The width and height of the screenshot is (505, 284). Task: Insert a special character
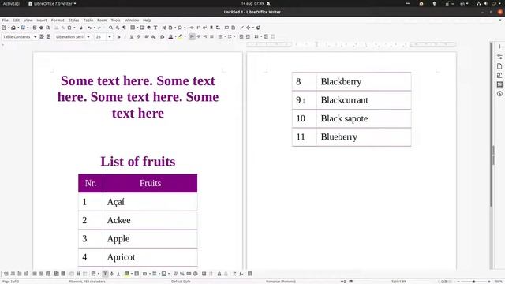[180, 28]
